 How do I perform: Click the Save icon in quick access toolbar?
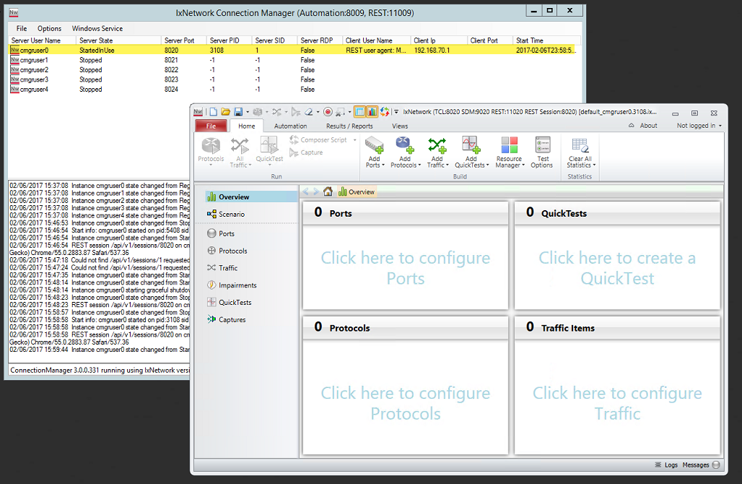pyautogui.click(x=237, y=112)
